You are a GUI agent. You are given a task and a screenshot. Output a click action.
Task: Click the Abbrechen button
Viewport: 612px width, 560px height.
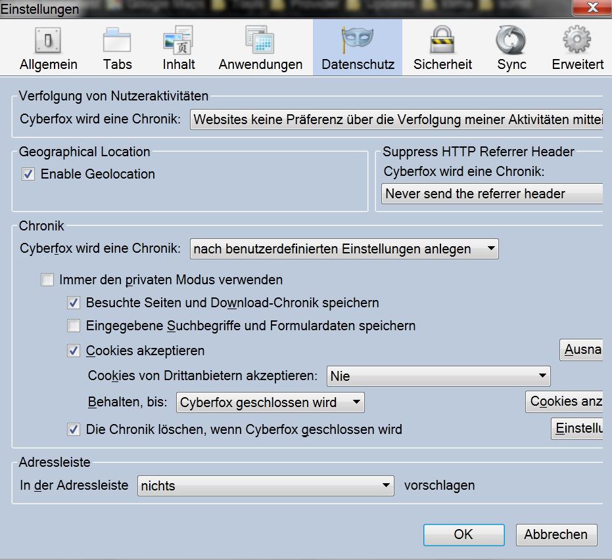point(556,534)
